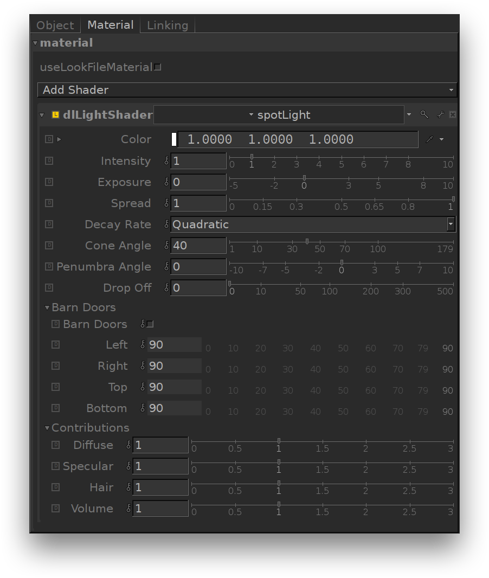This screenshot has height=578, width=489.
Task: Click the key icon next to Intensity
Action: [x=166, y=161]
